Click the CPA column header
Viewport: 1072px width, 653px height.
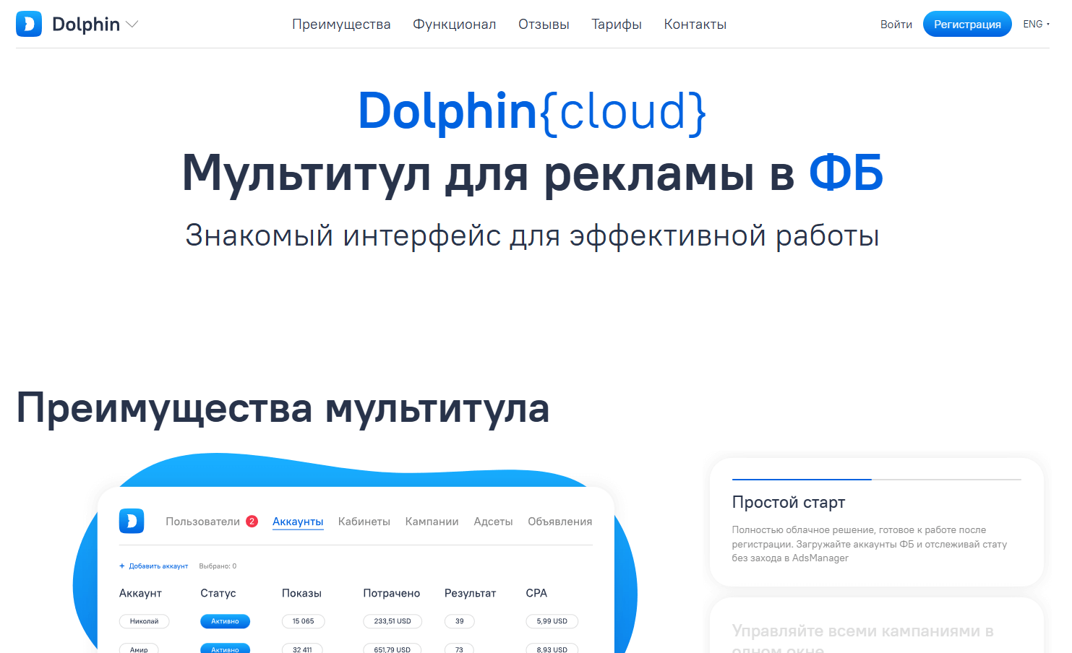536,593
